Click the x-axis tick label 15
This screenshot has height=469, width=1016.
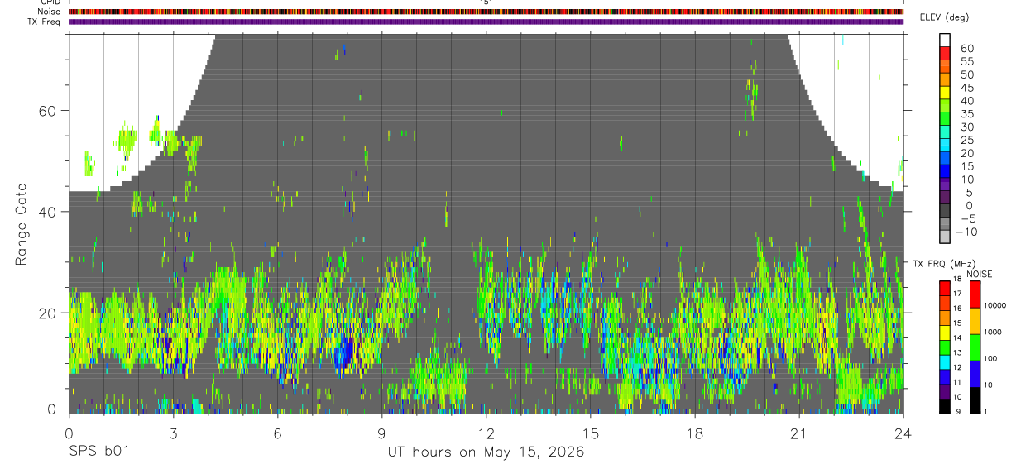[591, 433]
